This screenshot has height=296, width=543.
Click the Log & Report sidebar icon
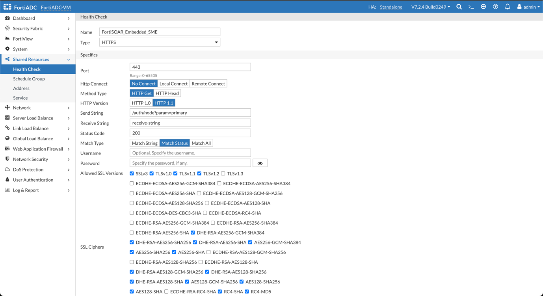[x=6, y=190]
